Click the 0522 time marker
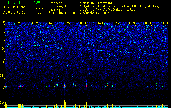The image size is (171, 108). click(35, 23)
